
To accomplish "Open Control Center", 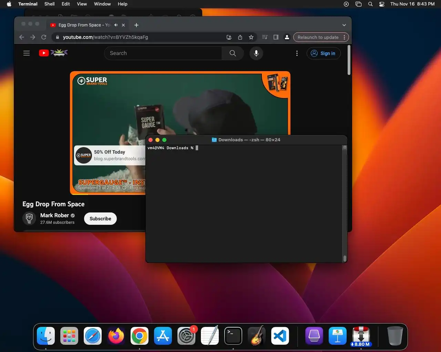I will [382, 4].
